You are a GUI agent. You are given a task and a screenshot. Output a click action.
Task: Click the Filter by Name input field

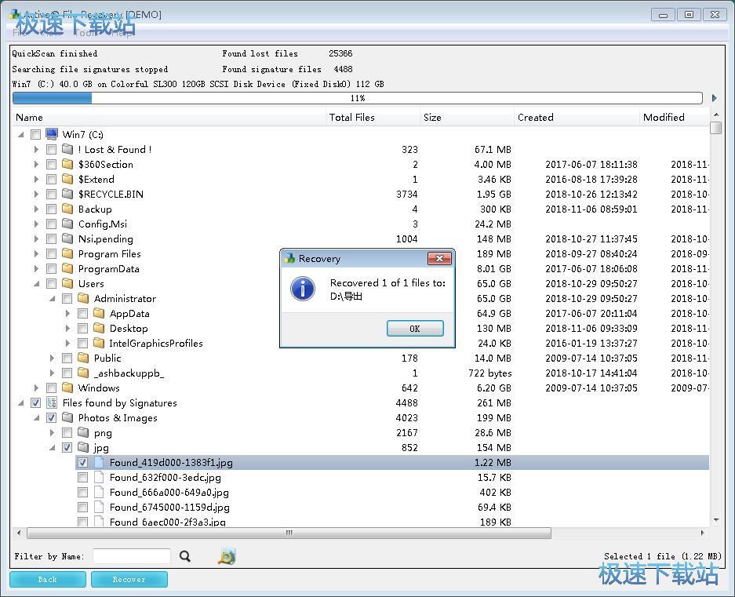click(132, 556)
